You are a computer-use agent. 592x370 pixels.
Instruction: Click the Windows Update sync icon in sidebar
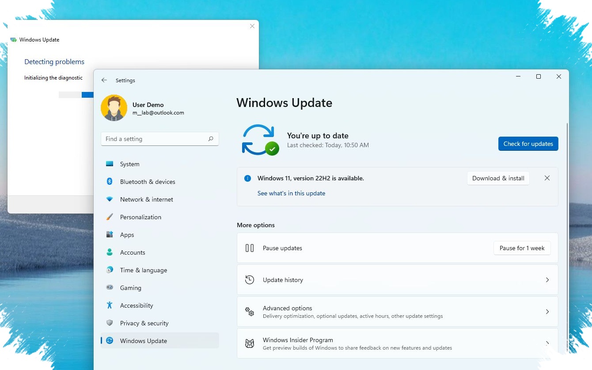tap(110, 340)
